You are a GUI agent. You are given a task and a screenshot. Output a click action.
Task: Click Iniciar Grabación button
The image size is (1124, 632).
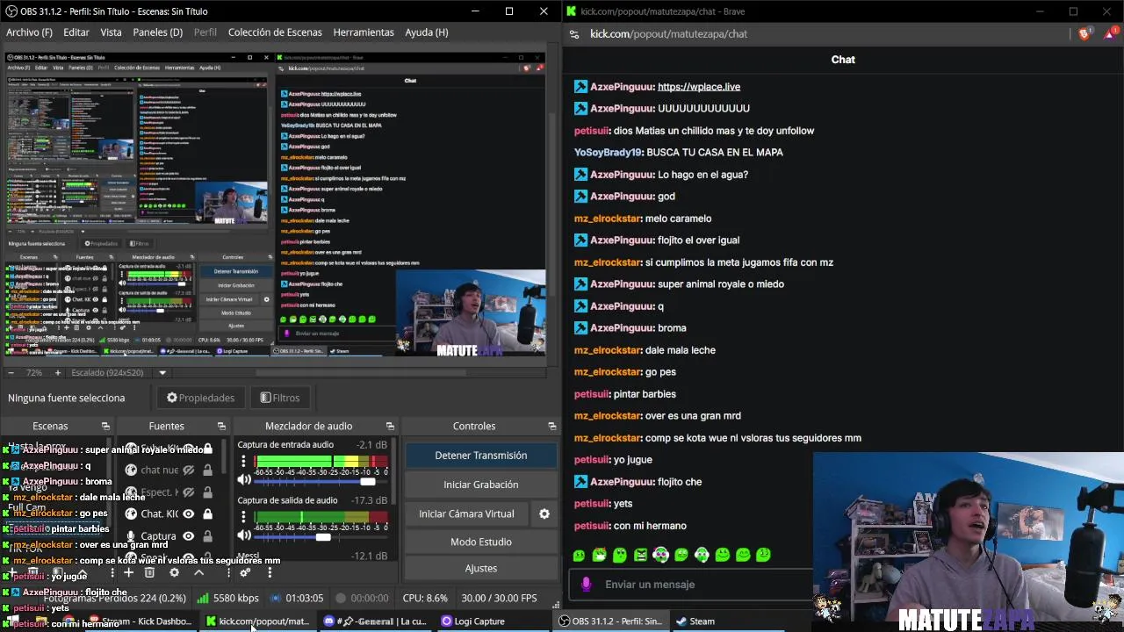[480, 485]
